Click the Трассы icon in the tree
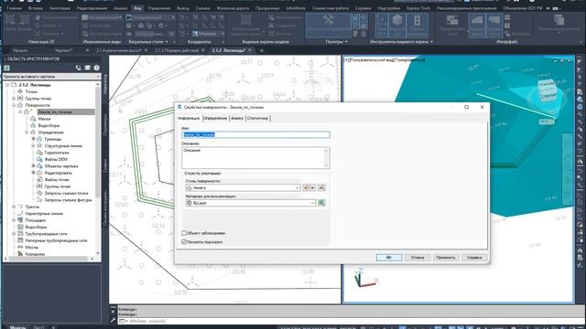 20,207
